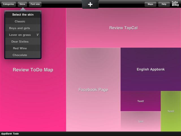The image size is (181, 136).
Task: Open the ToDo Map logo icon
Action: pos(175,4)
